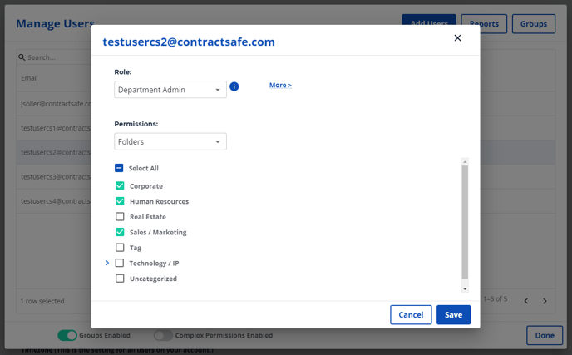Click the blue info icon beside Role
The height and width of the screenshot is (355, 572).
click(x=234, y=86)
